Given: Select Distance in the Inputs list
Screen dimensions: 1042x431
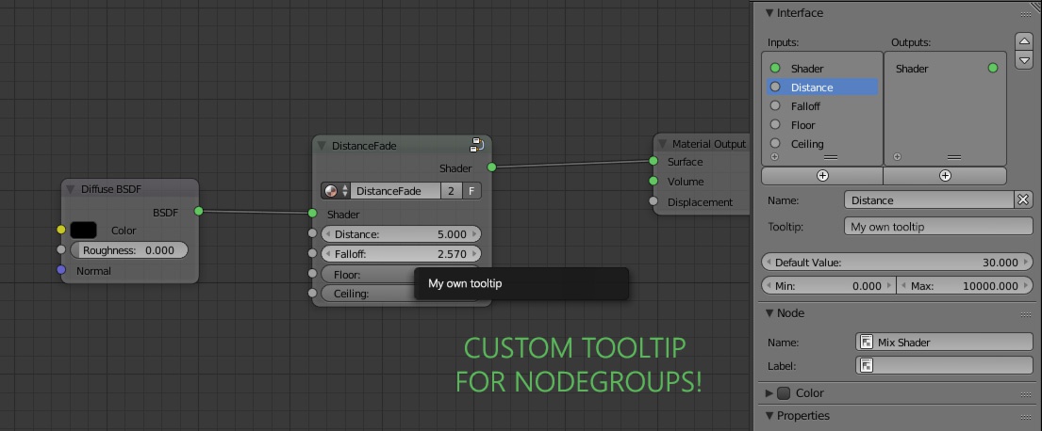Looking at the screenshot, I should (822, 87).
